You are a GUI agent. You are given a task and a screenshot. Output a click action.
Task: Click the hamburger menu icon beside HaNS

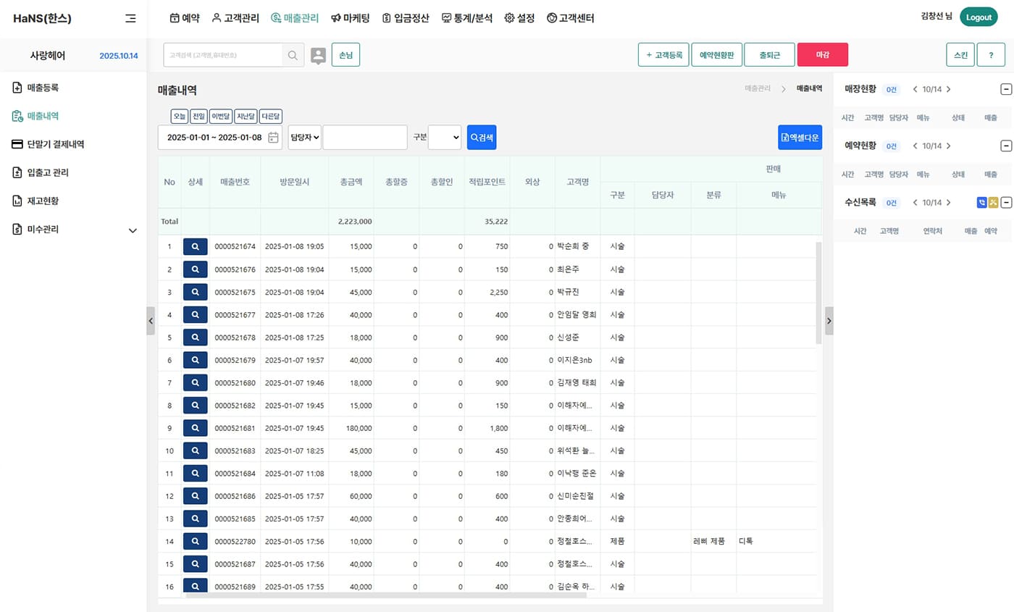pos(130,18)
